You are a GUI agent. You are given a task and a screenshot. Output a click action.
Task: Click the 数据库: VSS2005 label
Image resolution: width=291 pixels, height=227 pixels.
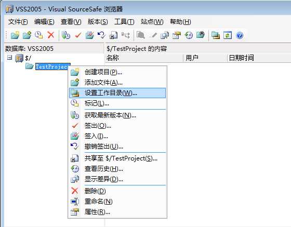click(x=29, y=49)
